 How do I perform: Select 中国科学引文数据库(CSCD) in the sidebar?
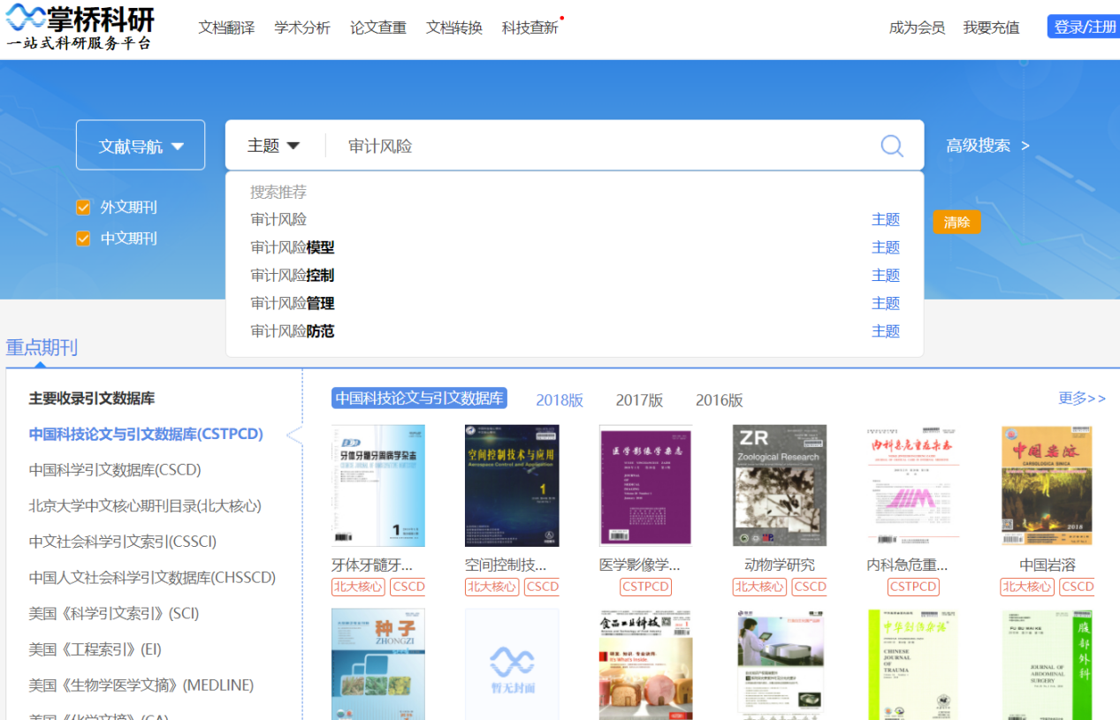pyautogui.click(x=115, y=470)
